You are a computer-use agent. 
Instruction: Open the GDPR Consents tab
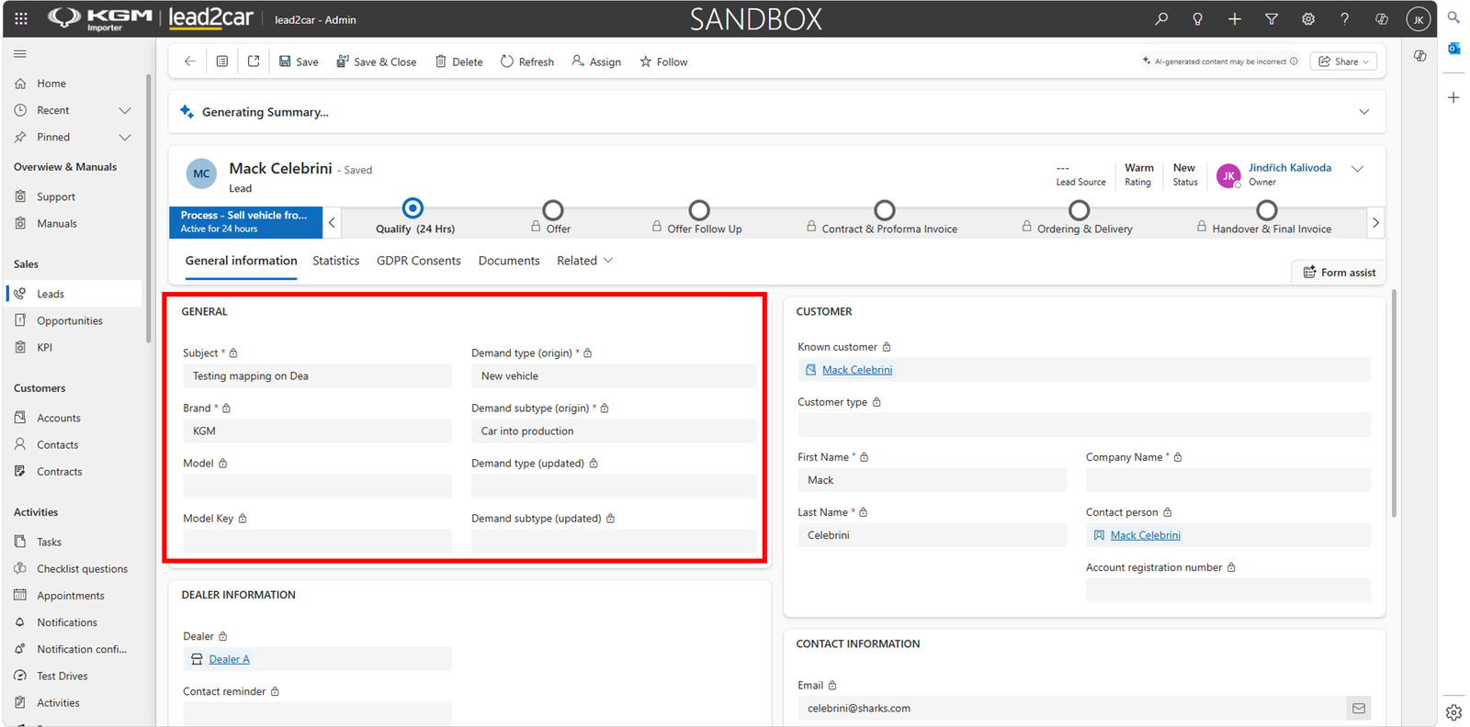[418, 261]
